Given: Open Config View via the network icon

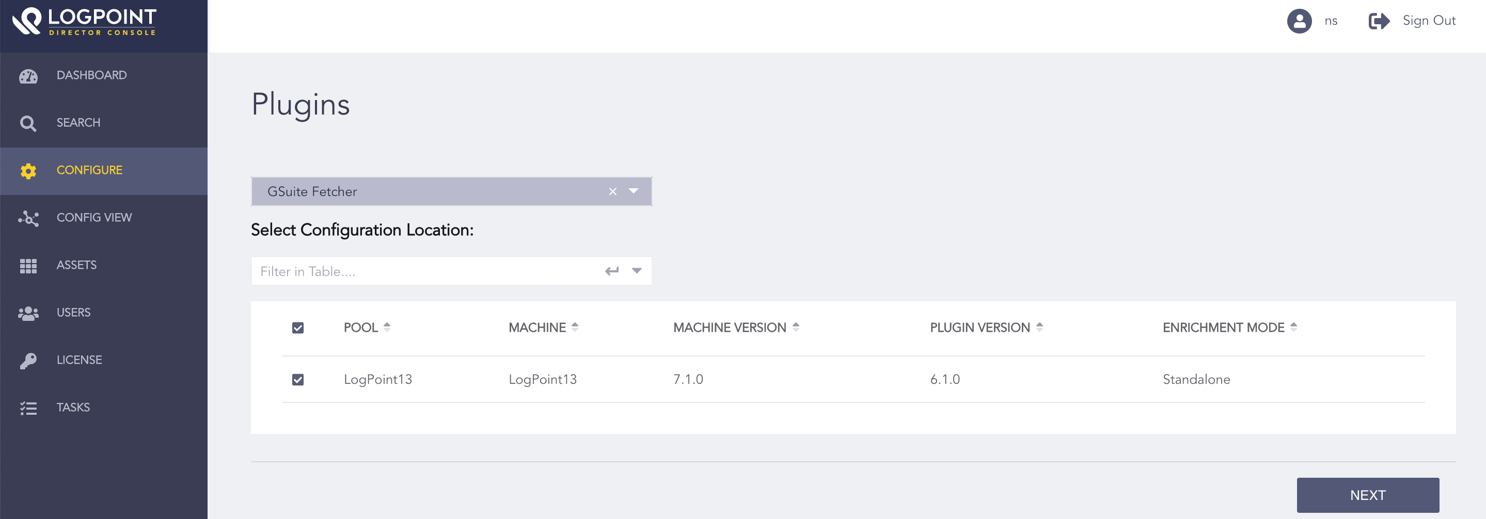Looking at the screenshot, I should (x=28, y=217).
